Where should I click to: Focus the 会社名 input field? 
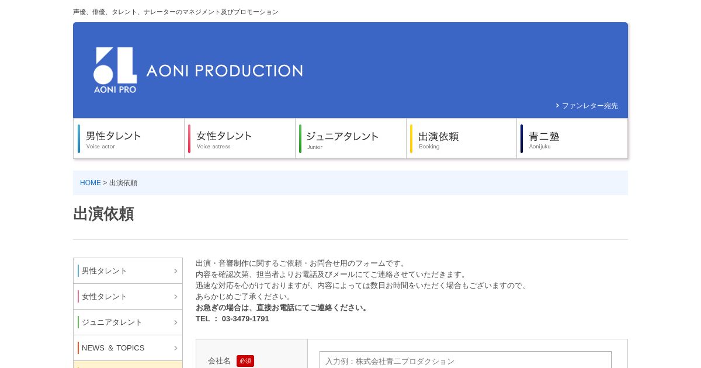pyautogui.click(x=466, y=360)
